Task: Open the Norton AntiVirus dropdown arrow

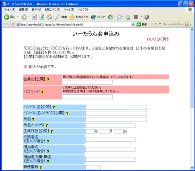Action: pos(191,24)
